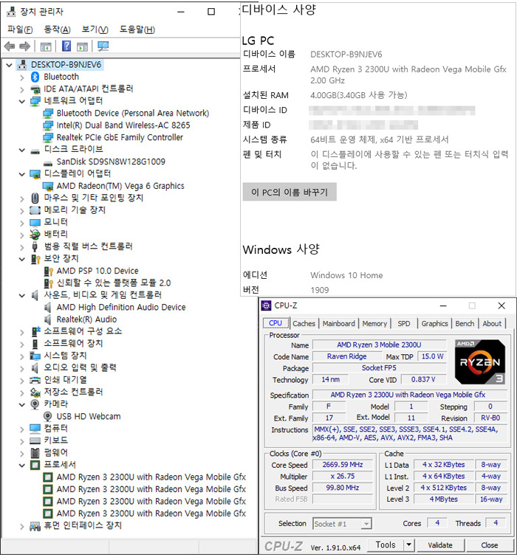This screenshot has width=517, height=557.
Task: Expand the 시스템 장치 category
Action: [x=22, y=356]
